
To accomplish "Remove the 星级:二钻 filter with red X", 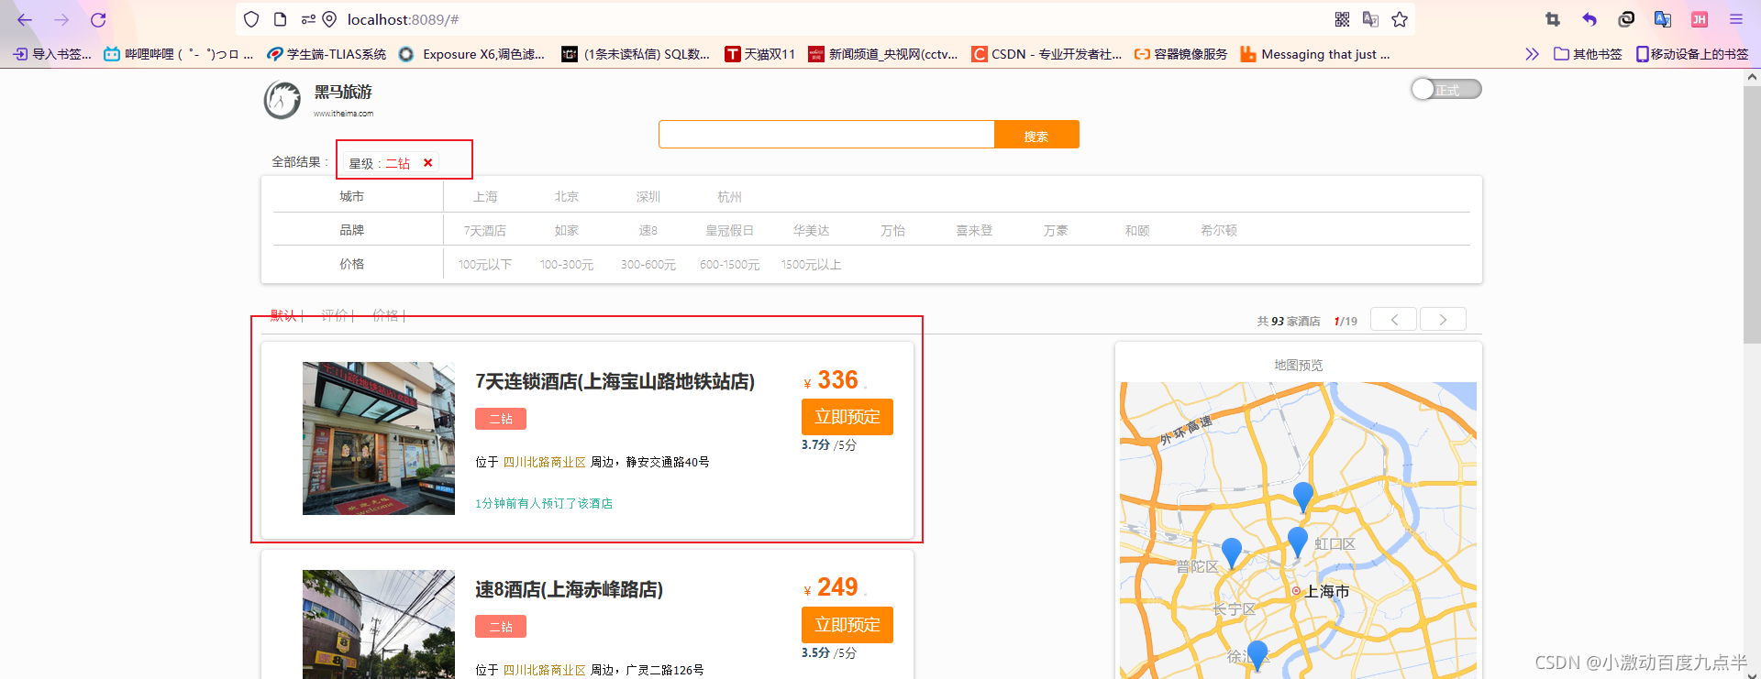I will click(427, 163).
